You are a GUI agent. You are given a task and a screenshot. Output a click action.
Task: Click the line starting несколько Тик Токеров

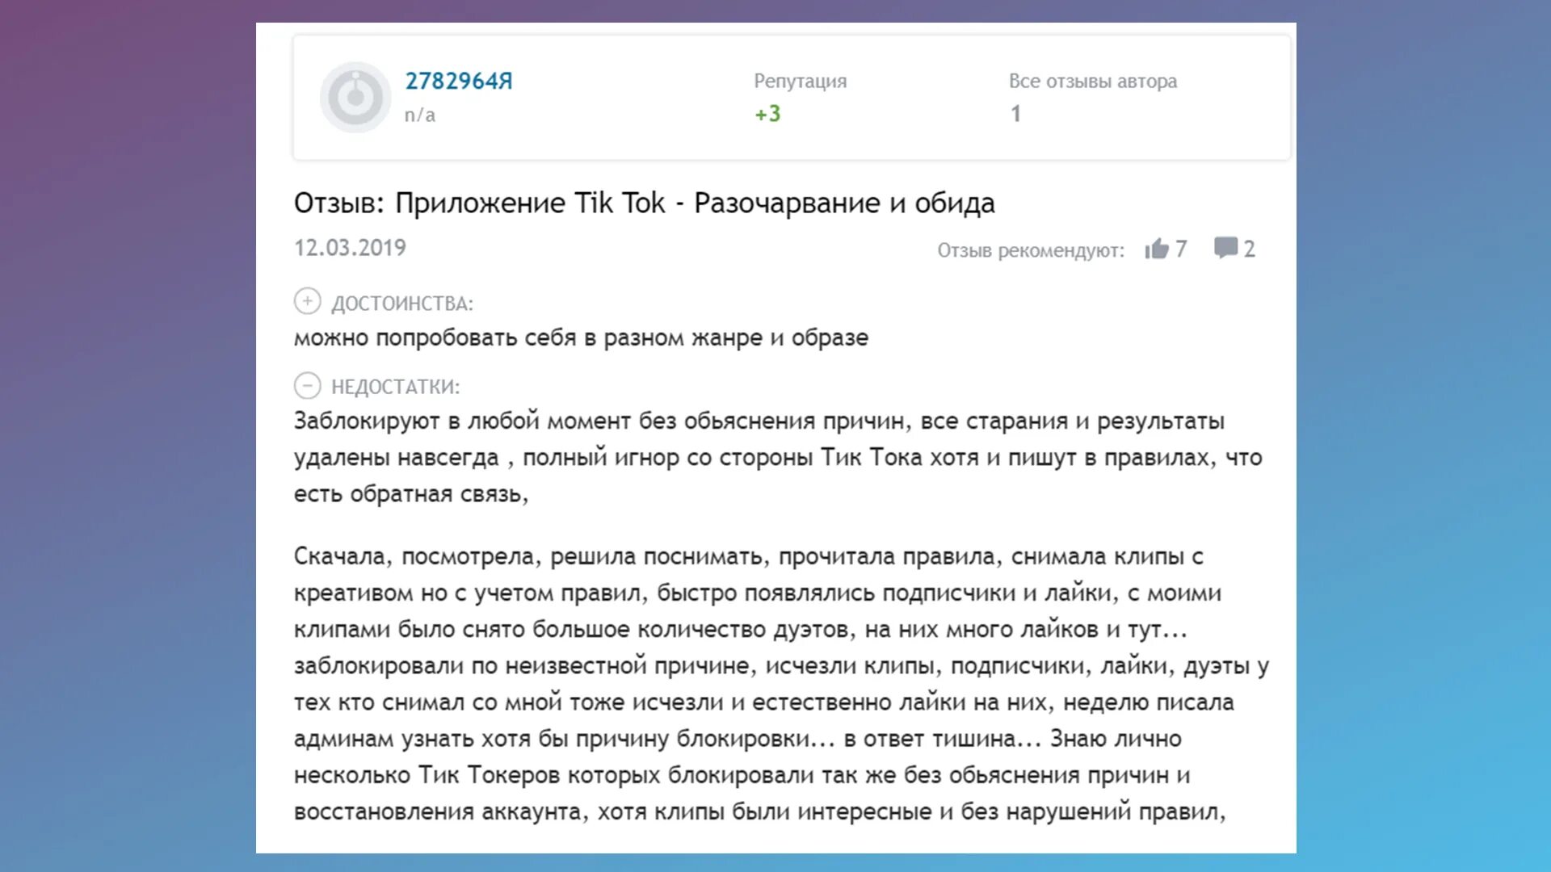point(742,775)
